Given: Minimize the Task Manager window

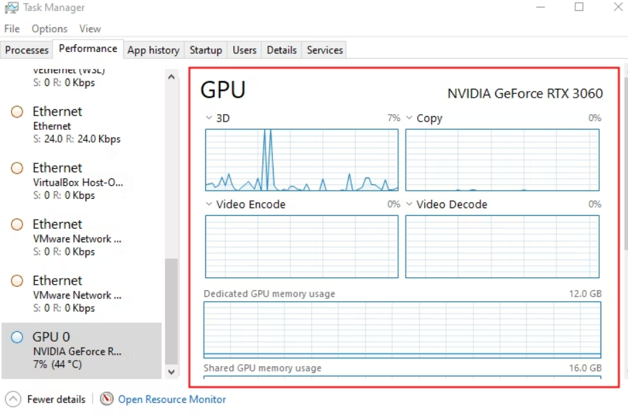Looking at the screenshot, I should (540, 8).
